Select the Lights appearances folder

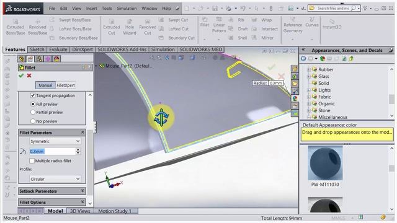pyautogui.click(x=324, y=90)
